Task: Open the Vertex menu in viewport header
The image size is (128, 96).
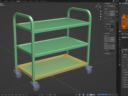Action: (16, 95)
